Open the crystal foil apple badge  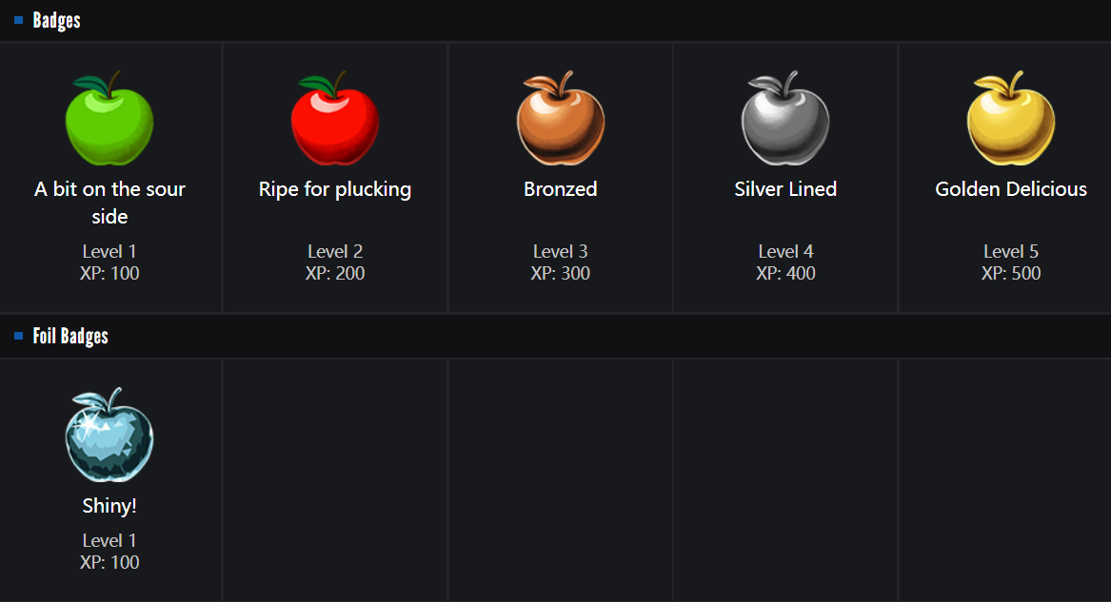[109, 436]
